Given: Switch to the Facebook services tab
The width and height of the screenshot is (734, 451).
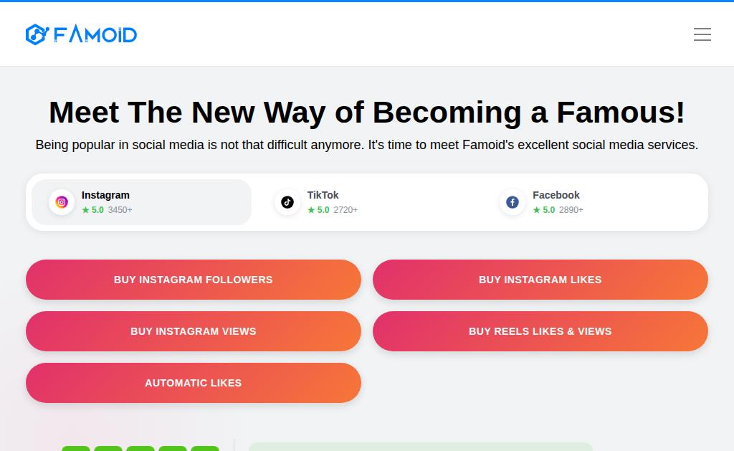Looking at the screenshot, I should [x=556, y=195].
